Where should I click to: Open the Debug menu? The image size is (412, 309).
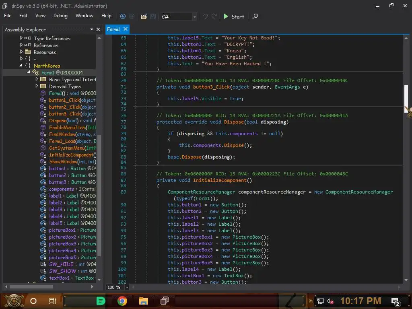pos(60,16)
